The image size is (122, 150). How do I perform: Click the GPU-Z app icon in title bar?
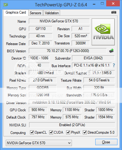(6, 5)
